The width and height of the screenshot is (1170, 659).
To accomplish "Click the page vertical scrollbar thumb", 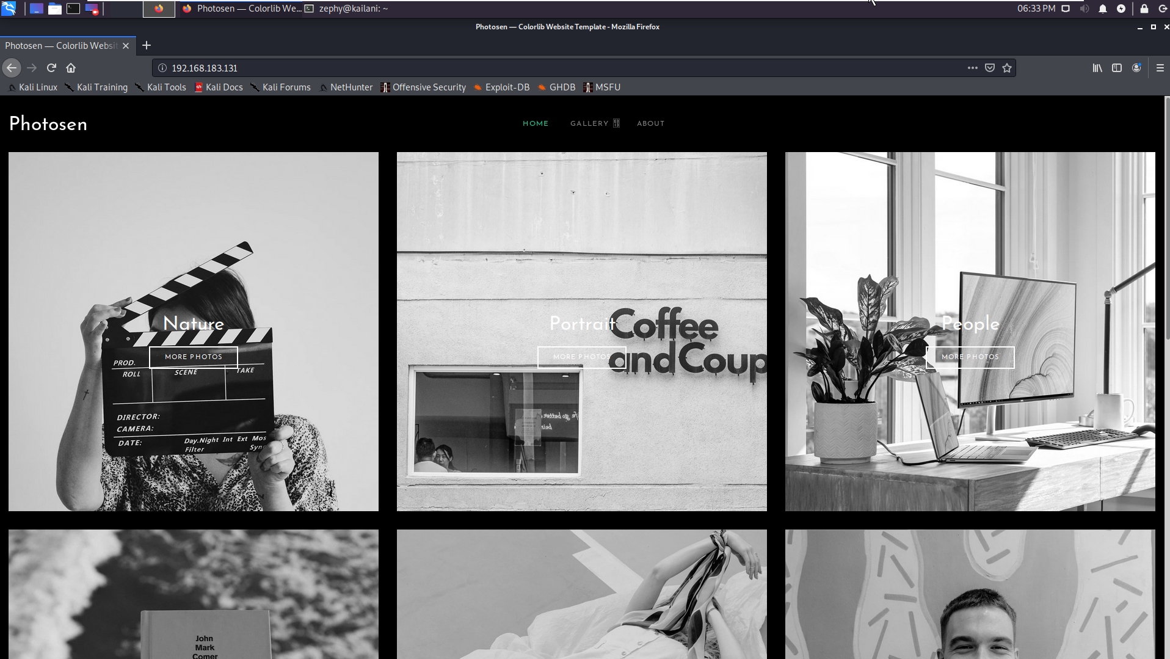I will pos(1167,218).
